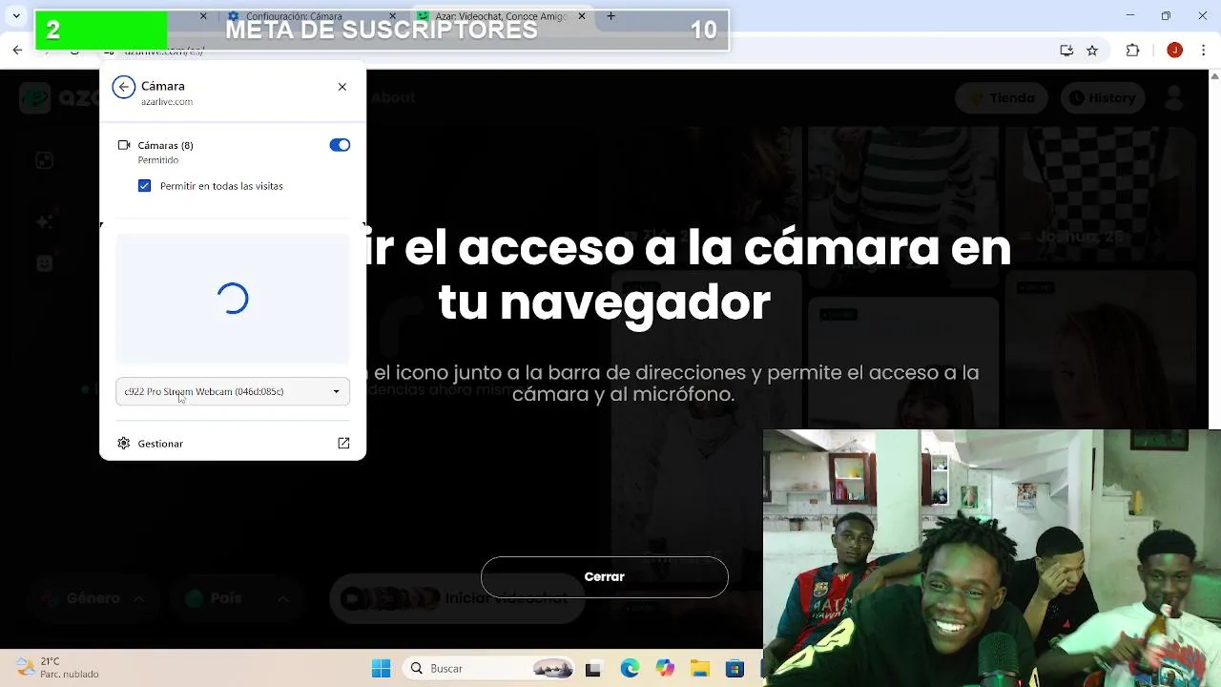This screenshot has width=1221, height=687.
Task: Launch Microsoft Edge from taskbar
Action: click(630, 669)
